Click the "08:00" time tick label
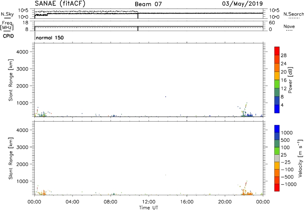The height and width of the screenshot is (210, 304). click(111, 202)
